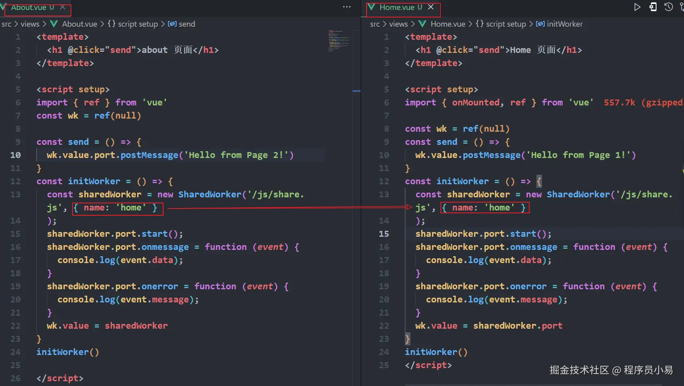Click 'about 页面' heading text in About.vue
Screen dimensions: 684x386
pyautogui.click(x=167, y=50)
